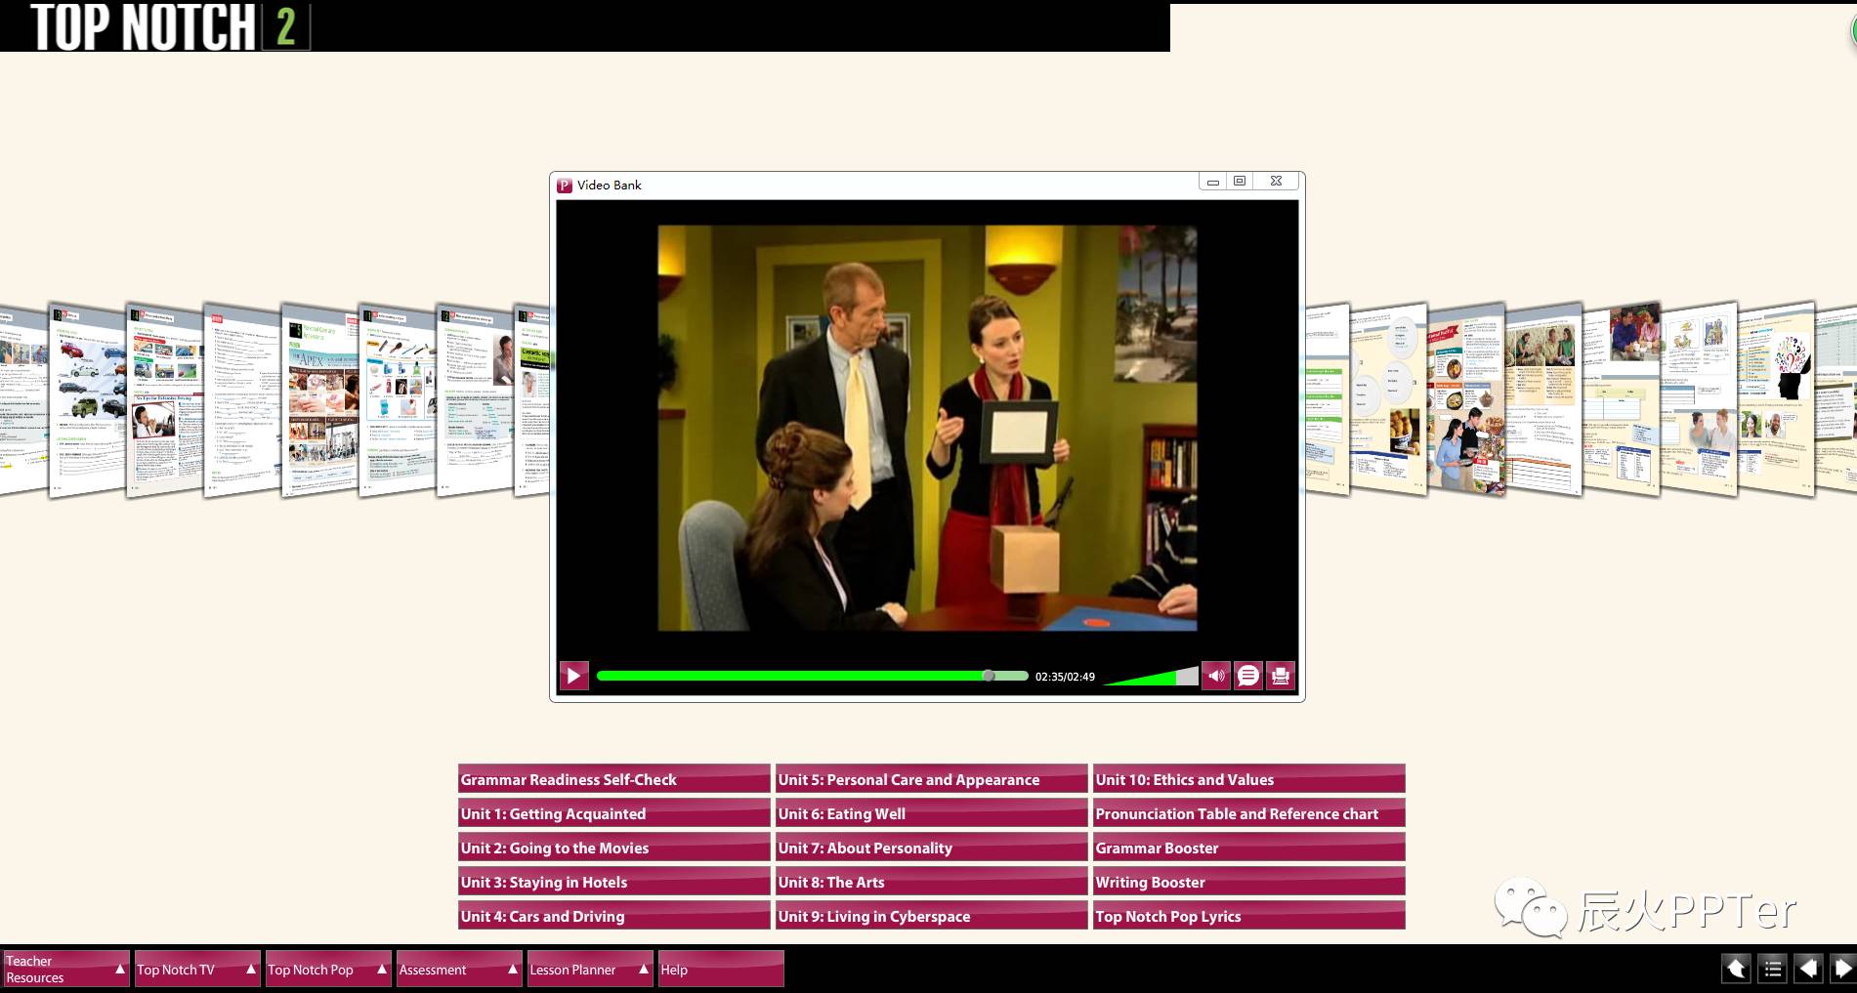
Task: Expand the Assessment menu
Action: (459, 969)
